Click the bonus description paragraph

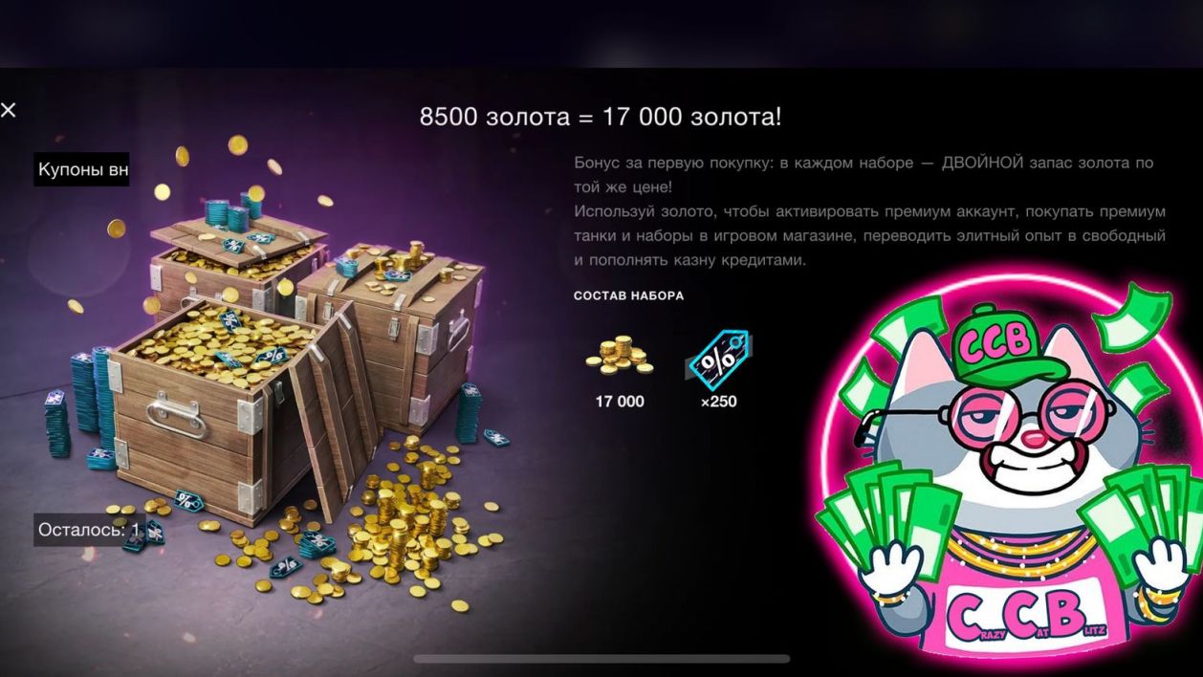pos(869,211)
